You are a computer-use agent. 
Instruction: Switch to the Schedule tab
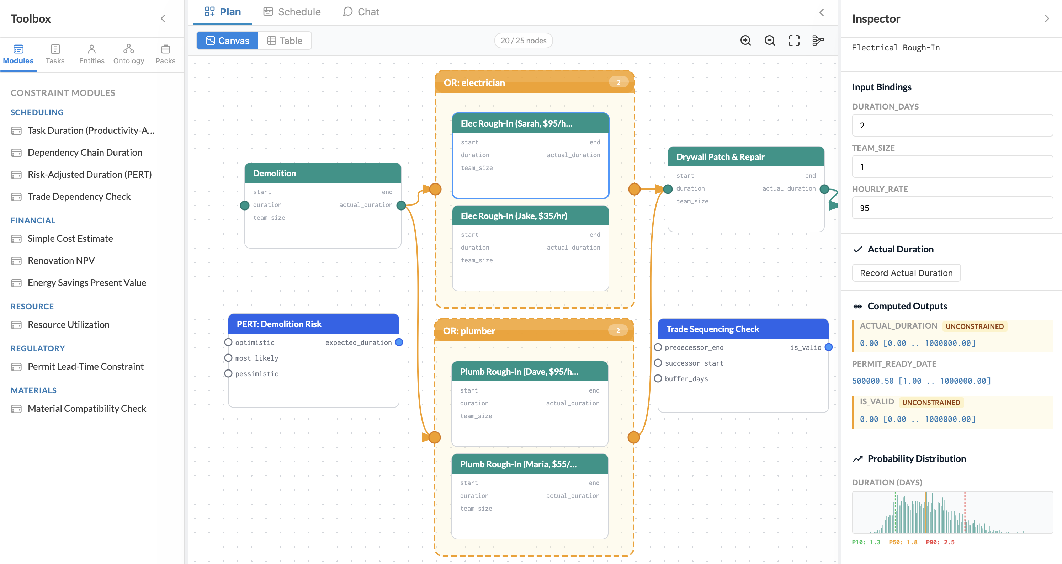coord(292,11)
